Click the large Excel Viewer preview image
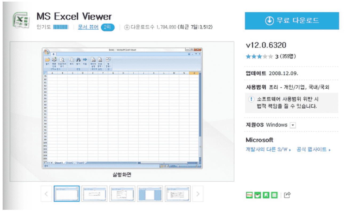The image size is (351, 213). pyautogui.click(x=122, y=108)
